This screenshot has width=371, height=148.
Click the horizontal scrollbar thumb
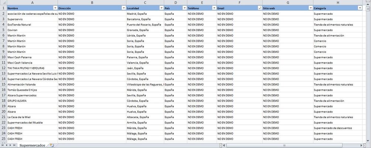coord(284,145)
